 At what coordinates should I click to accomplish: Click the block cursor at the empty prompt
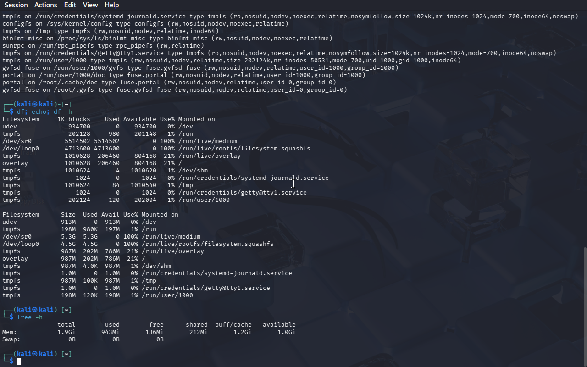pyautogui.click(x=19, y=361)
